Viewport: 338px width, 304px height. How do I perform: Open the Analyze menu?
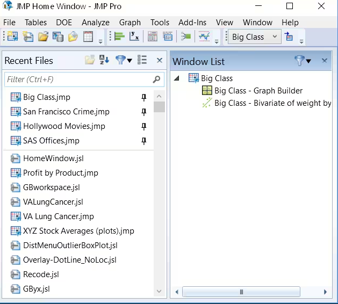point(96,23)
